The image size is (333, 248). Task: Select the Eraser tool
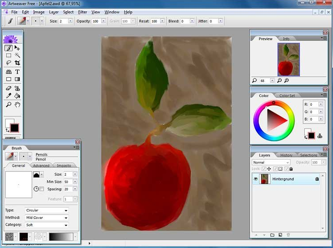pyautogui.click(x=8, y=88)
